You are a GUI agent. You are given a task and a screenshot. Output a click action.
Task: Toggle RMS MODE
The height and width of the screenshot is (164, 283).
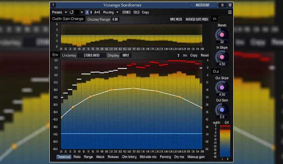click(176, 19)
